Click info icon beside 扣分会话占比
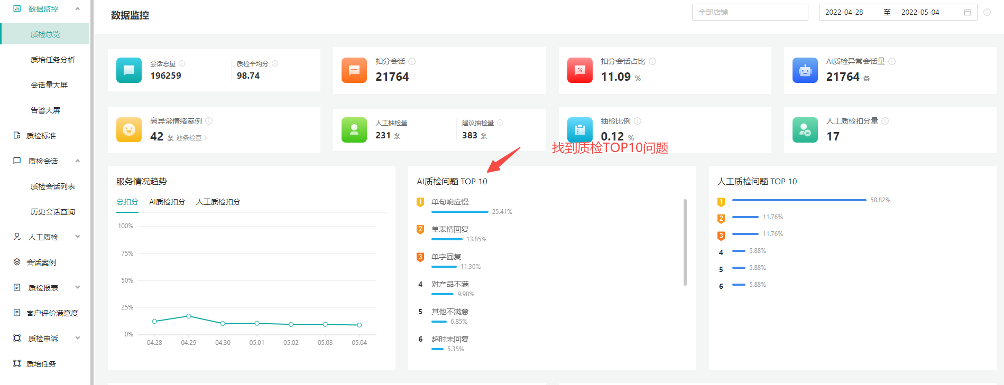Image resolution: width=1004 pixels, height=385 pixels. (652, 61)
